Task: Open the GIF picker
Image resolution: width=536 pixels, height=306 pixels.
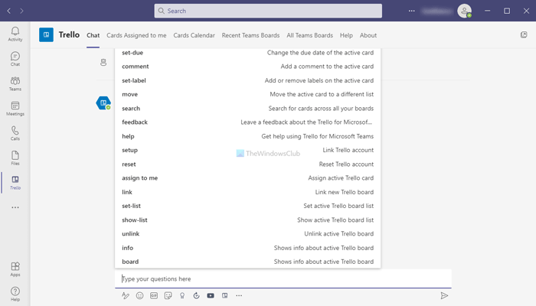Action: 154,295
